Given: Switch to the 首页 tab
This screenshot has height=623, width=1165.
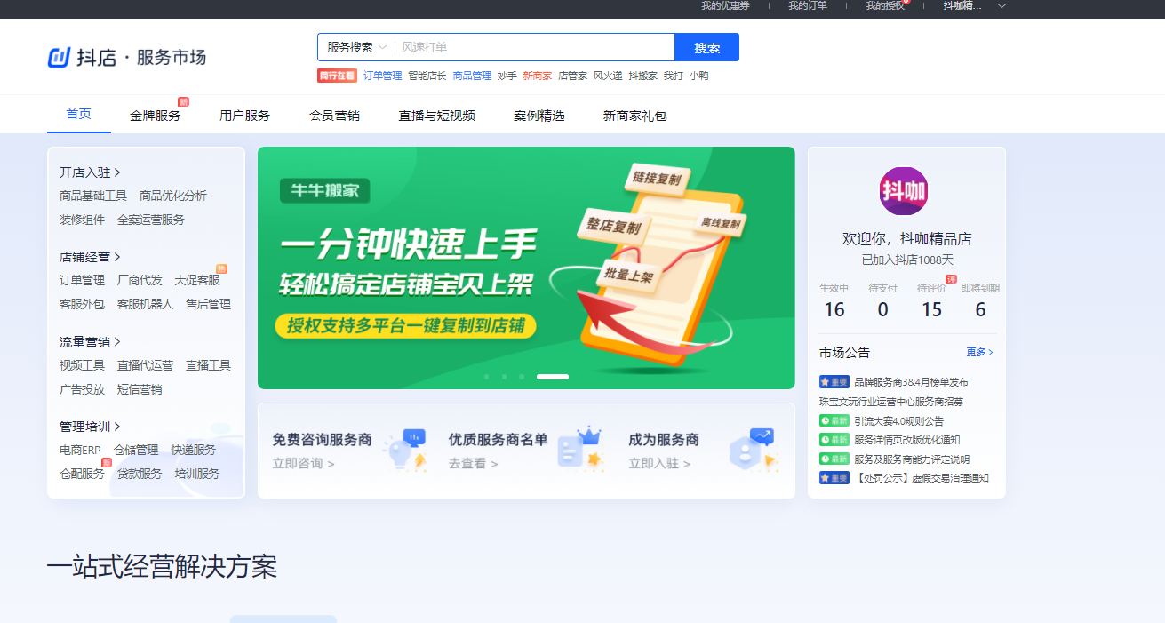Looking at the screenshot, I should 78,114.
